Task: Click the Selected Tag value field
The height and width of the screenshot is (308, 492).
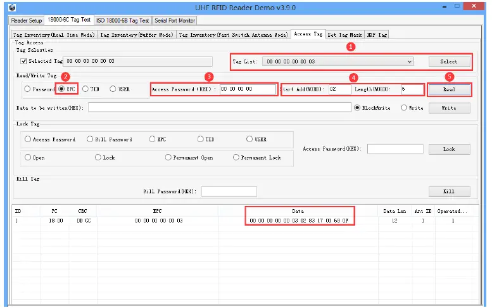Action: pyautogui.click(x=137, y=61)
